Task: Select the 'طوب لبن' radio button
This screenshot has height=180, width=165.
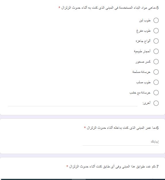Action: click(x=156, y=20)
